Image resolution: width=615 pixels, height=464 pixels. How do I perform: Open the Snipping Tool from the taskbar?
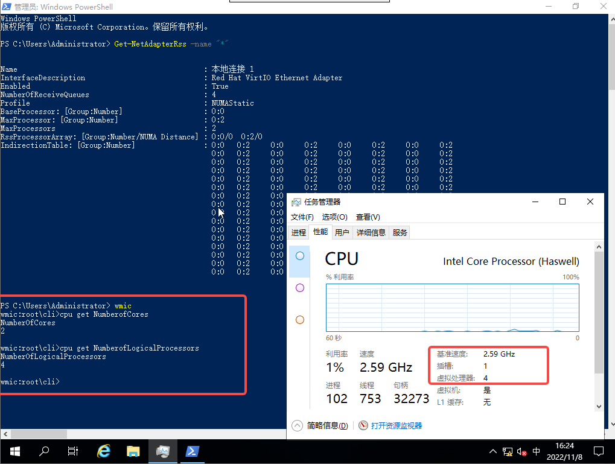(162, 451)
